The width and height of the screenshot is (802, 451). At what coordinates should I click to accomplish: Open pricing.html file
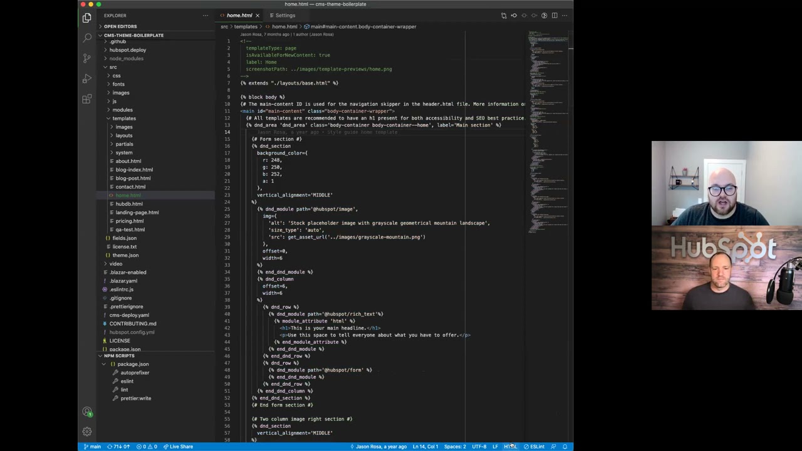pos(129,221)
